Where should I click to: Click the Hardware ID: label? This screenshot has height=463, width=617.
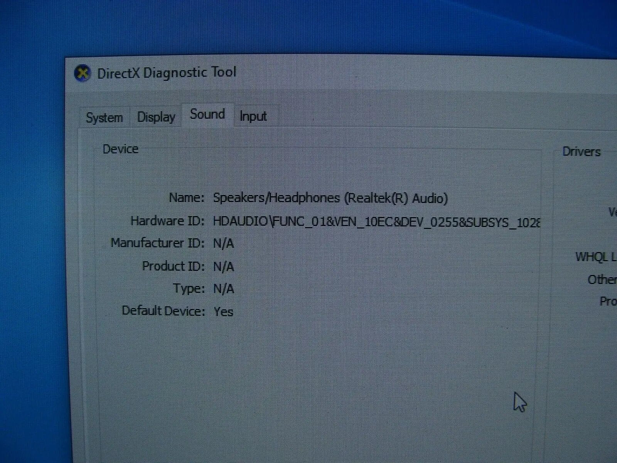[167, 221]
